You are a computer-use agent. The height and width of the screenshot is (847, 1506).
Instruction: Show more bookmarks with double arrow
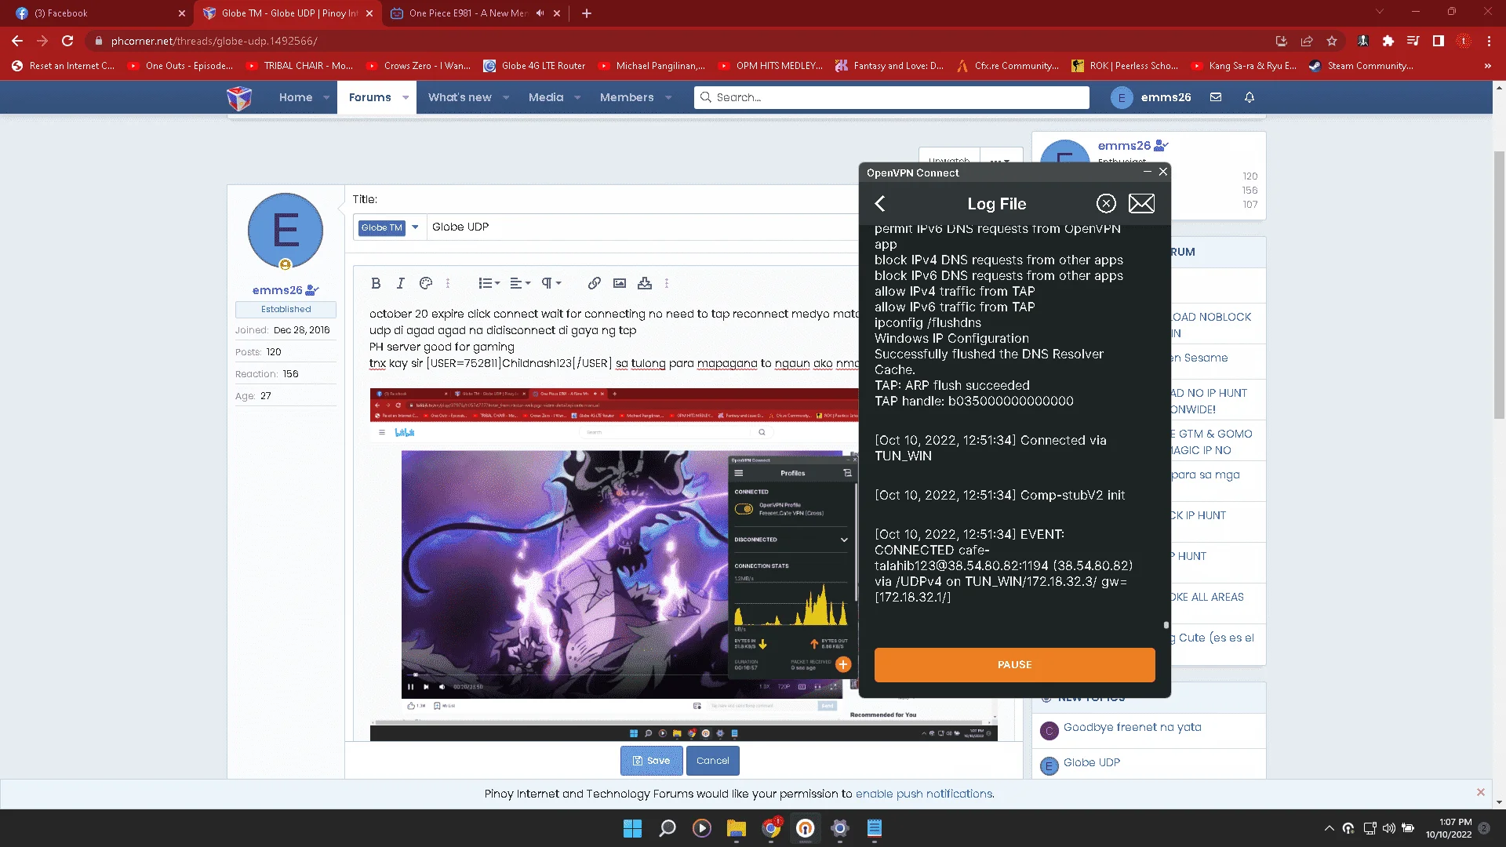[1488, 66]
